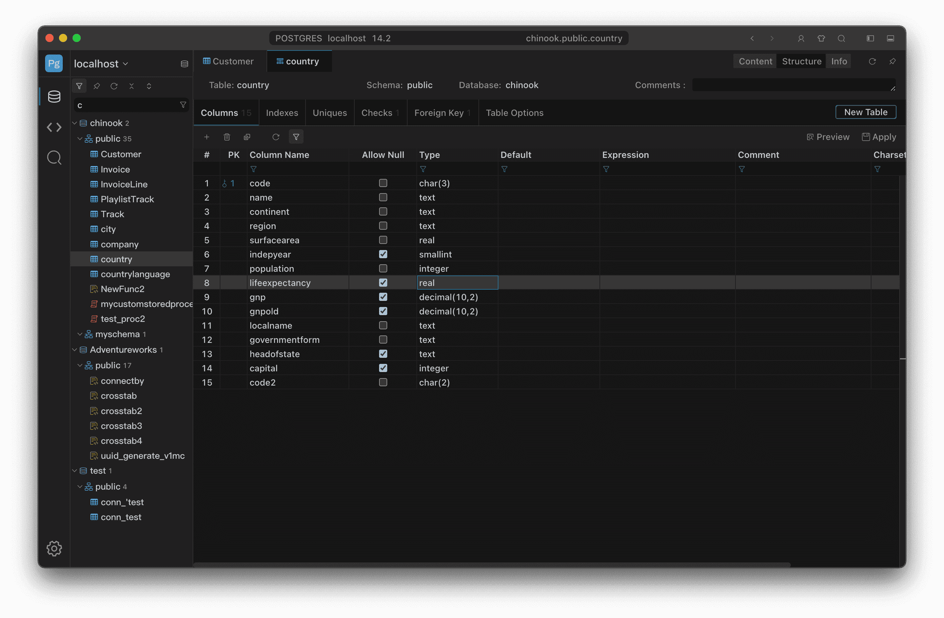This screenshot has height=618, width=944.
Task: Open the SQL editor sidebar icon
Action: (54, 127)
